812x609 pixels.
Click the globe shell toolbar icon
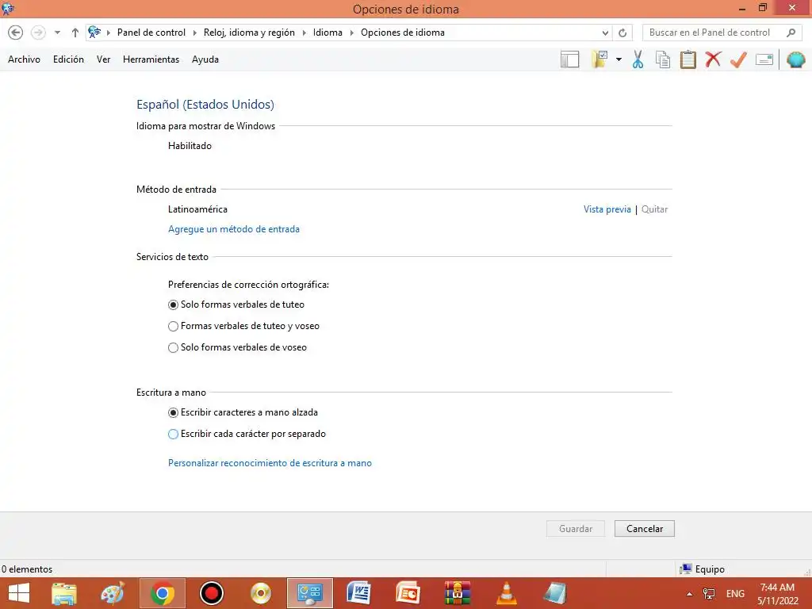[x=796, y=59]
